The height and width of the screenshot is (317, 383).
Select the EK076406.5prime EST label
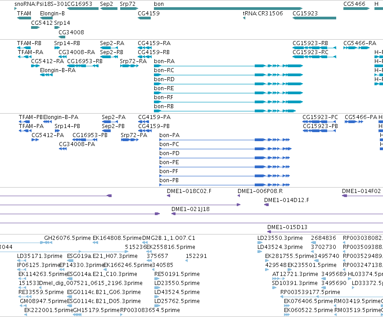coord(308,301)
